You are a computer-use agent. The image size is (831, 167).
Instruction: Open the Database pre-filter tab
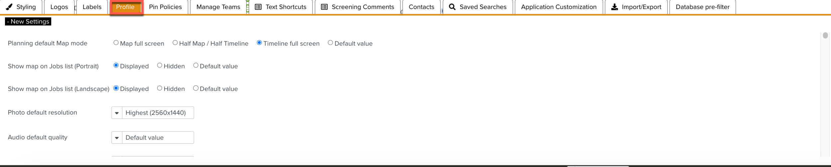coord(702,7)
